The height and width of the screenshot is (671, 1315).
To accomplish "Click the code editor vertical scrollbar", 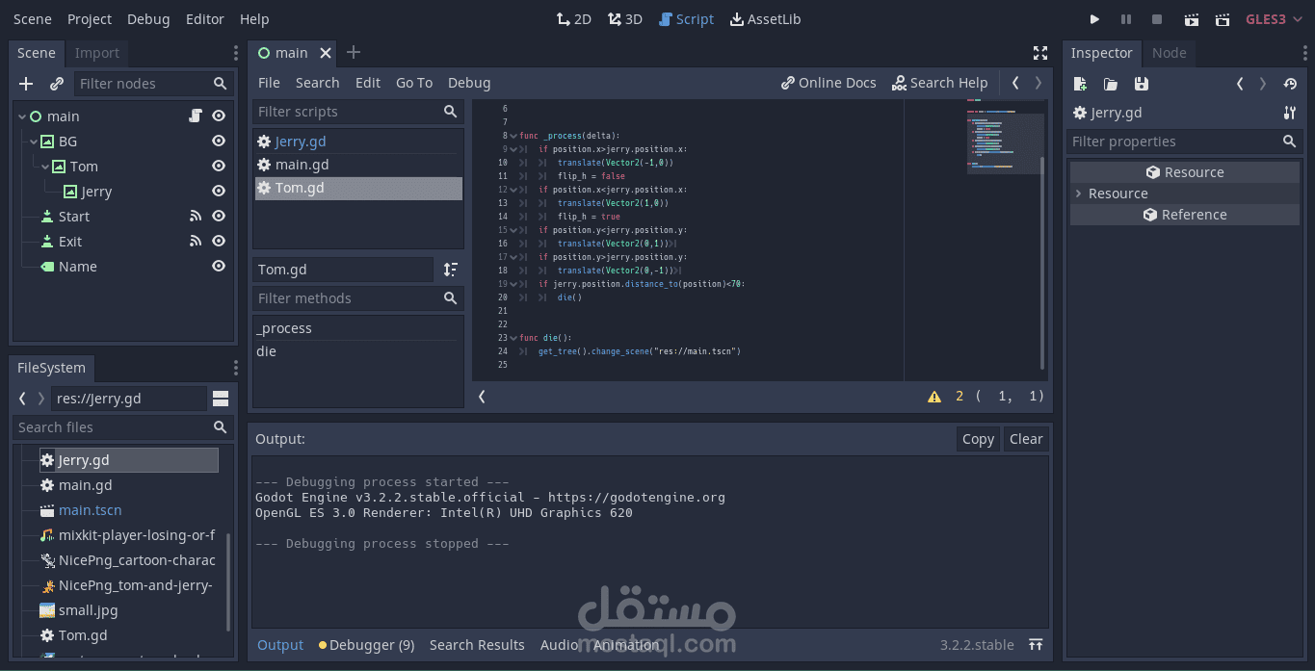I will click(1042, 260).
